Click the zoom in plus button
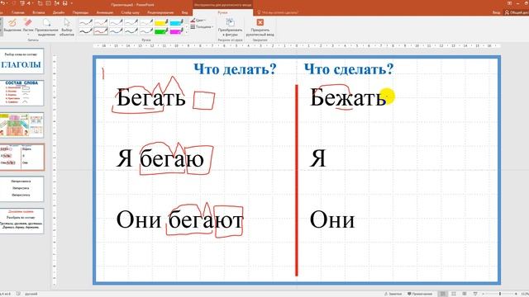 516,294
